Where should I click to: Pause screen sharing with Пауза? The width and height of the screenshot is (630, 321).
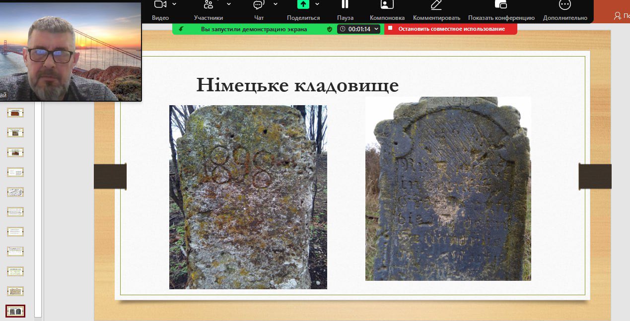pos(345,4)
